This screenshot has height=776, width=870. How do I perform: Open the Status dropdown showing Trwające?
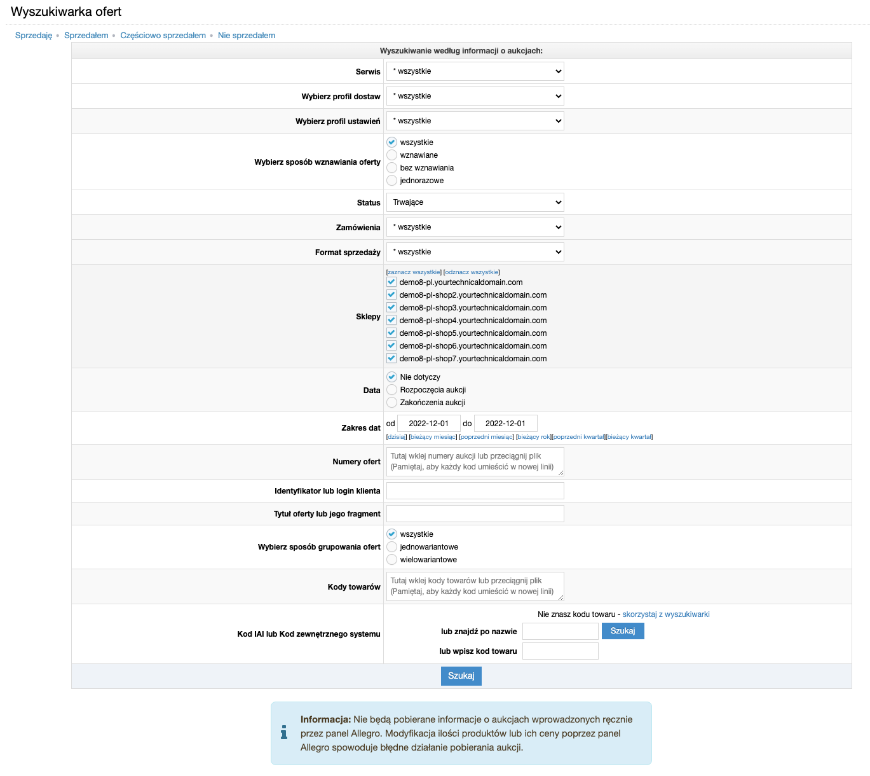tap(475, 202)
